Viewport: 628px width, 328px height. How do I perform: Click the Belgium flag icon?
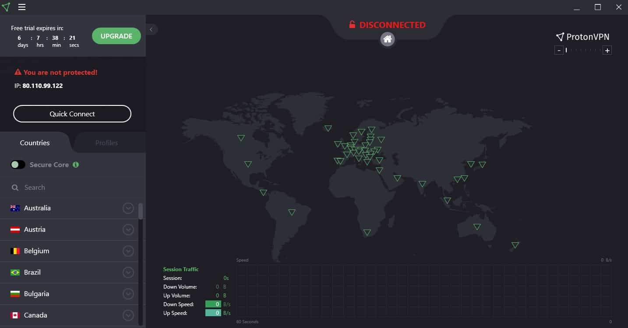pyautogui.click(x=15, y=251)
